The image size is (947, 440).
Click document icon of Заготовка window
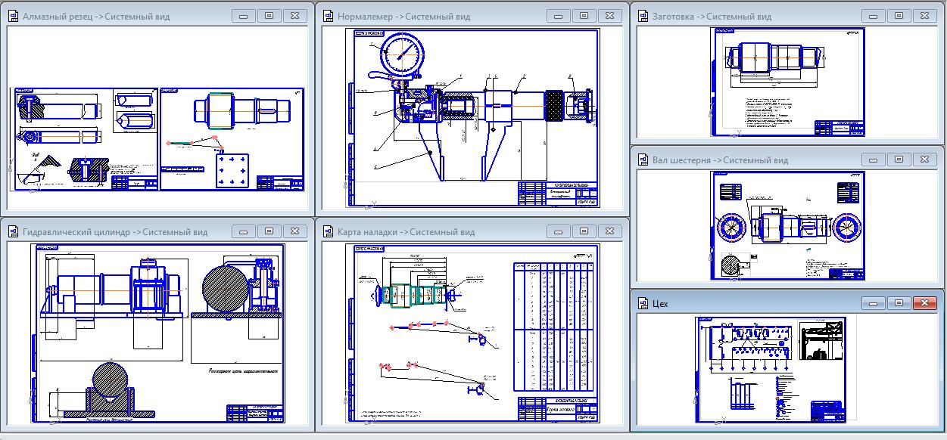point(643,16)
